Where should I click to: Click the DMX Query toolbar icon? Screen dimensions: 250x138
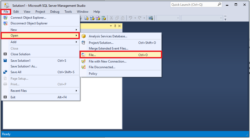98,18
